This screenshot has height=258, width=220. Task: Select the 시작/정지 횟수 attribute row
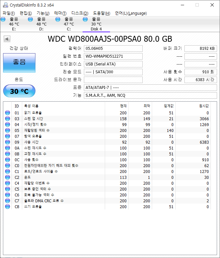[107, 124]
